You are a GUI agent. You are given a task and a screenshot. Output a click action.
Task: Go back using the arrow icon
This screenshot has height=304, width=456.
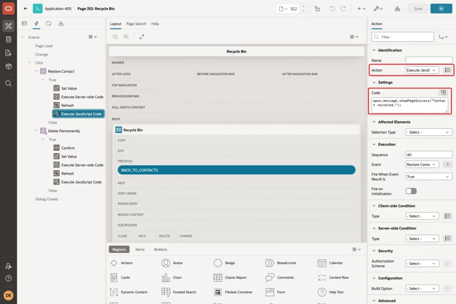click(25, 8)
